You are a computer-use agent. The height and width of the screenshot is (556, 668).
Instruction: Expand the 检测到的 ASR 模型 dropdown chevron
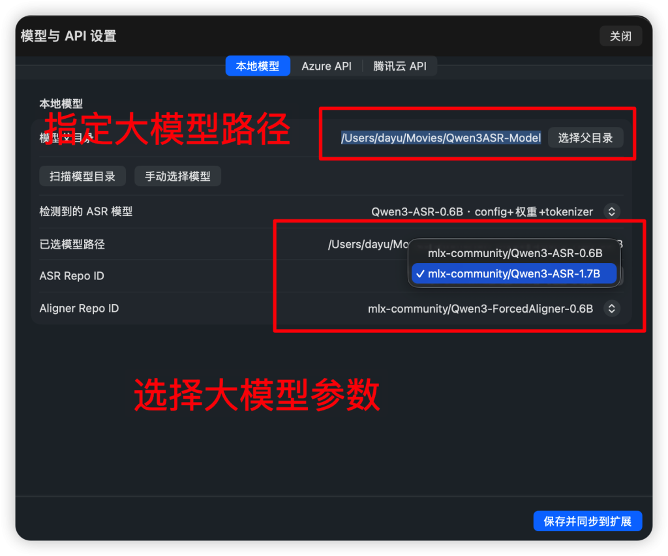tap(611, 211)
